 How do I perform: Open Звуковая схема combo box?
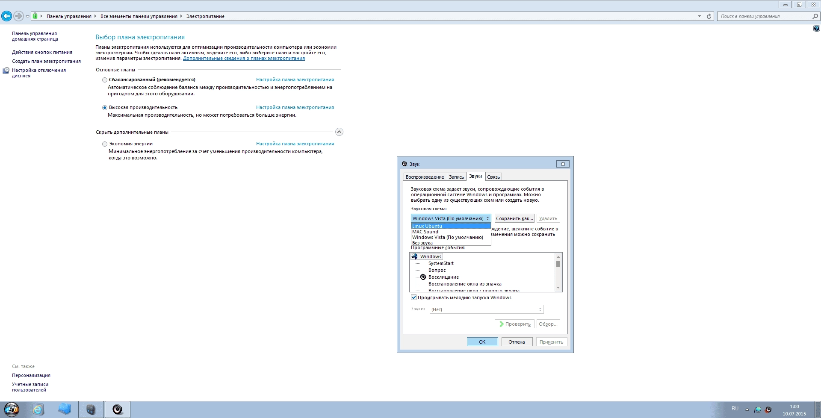coord(451,218)
